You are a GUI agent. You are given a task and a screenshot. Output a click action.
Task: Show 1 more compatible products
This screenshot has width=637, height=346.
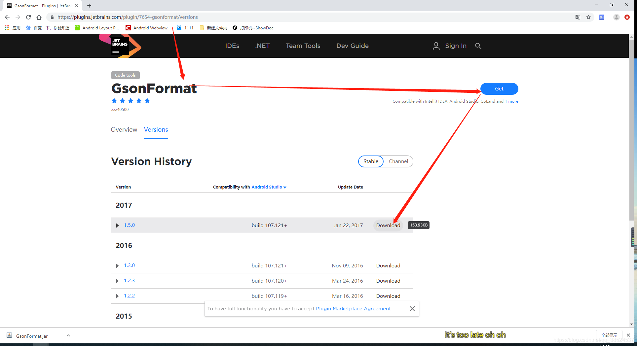[x=511, y=101]
